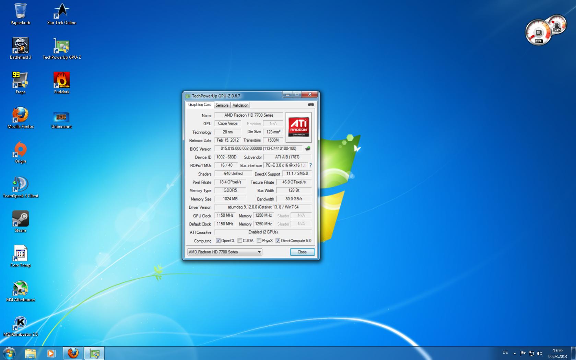
Task: Click the Texture Fillrate value 46.0 GTexel/s
Action: click(x=294, y=182)
